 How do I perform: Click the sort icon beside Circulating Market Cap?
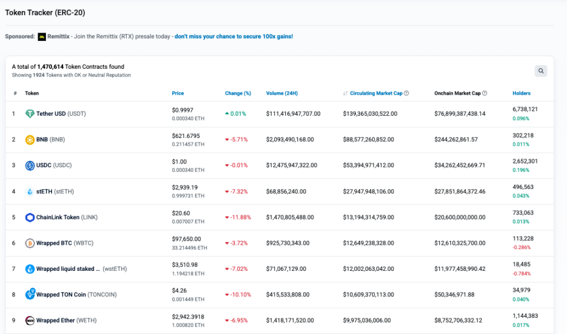coord(346,94)
